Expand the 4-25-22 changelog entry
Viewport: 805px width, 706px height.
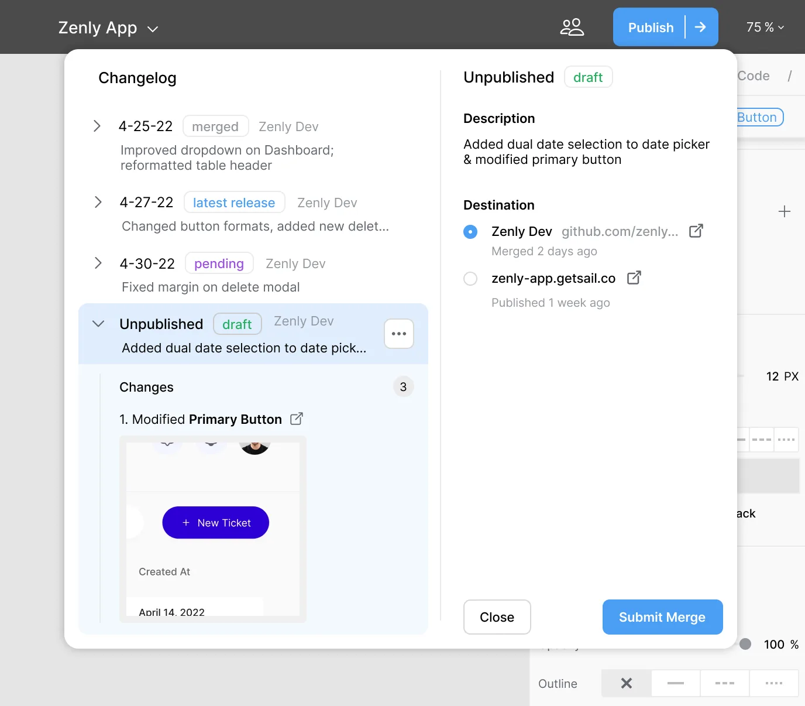97,126
